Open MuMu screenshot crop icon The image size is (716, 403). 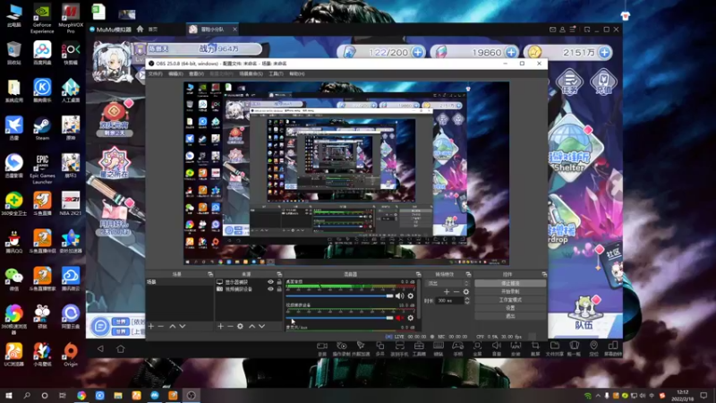coord(534,348)
